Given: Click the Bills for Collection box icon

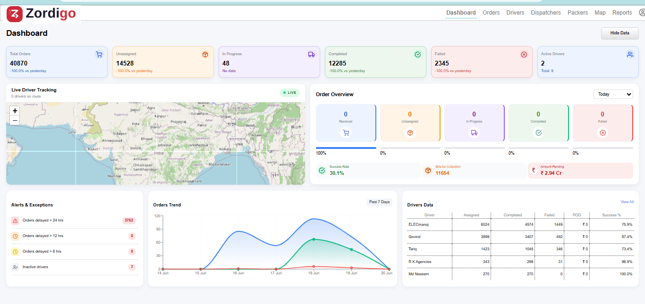Looking at the screenshot, I should point(428,171).
